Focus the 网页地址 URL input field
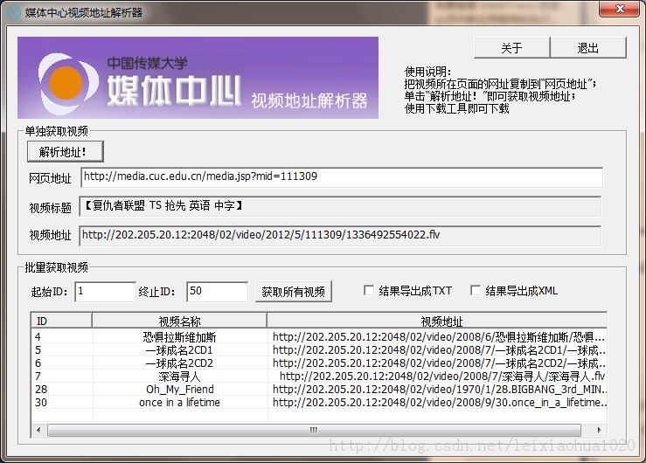The height and width of the screenshot is (463, 646). [x=342, y=177]
